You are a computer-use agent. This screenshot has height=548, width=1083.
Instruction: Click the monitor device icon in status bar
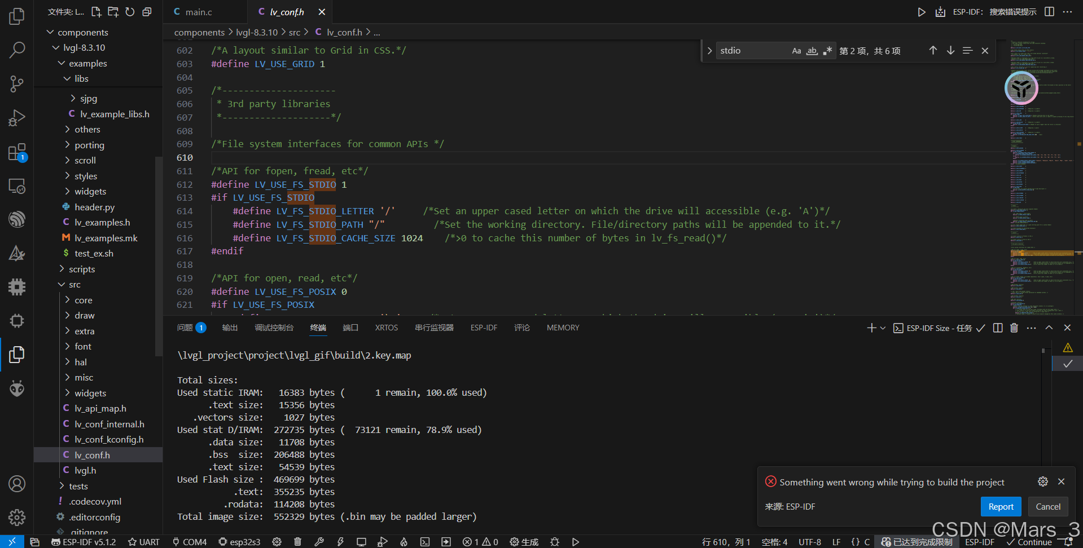361,542
